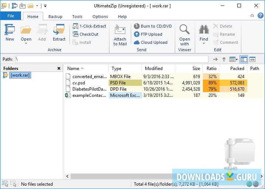Click the Open folder icon
Viewport: 265px width, 189px height.
[x=26, y=29]
